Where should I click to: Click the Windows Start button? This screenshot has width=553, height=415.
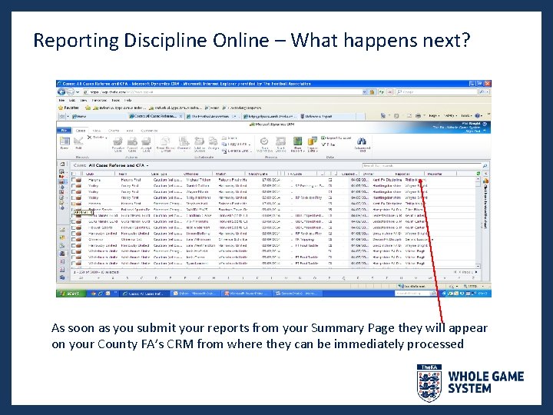point(70,294)
